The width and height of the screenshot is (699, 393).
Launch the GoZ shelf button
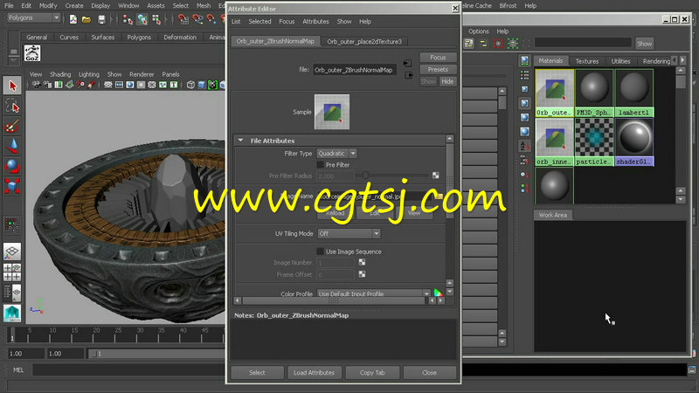point(32,53)
